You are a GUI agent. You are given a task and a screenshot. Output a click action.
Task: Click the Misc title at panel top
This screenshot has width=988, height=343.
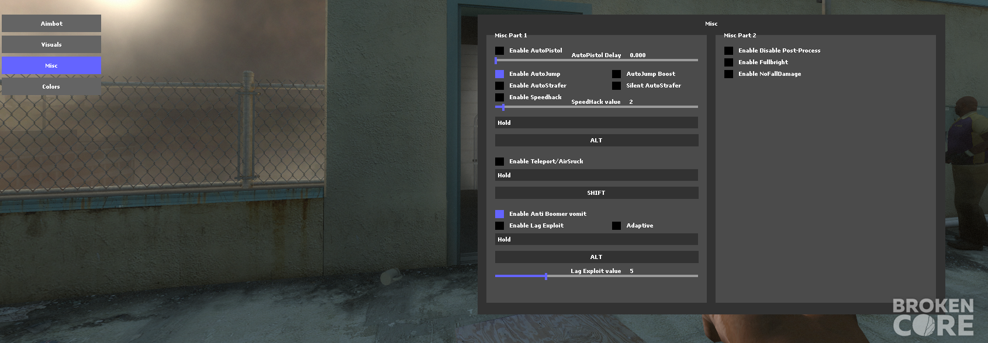click(x=711, y=24)
